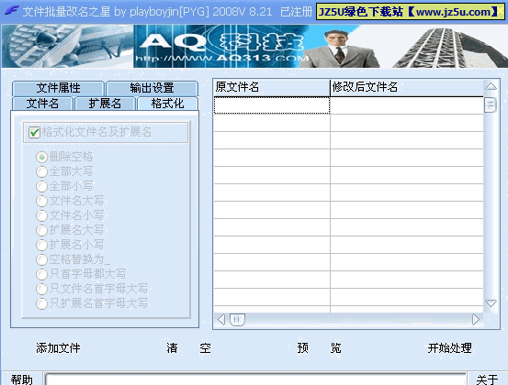
Task: Select the 格式化 tab
Action: pyautogui.click(x=167, y=104)
